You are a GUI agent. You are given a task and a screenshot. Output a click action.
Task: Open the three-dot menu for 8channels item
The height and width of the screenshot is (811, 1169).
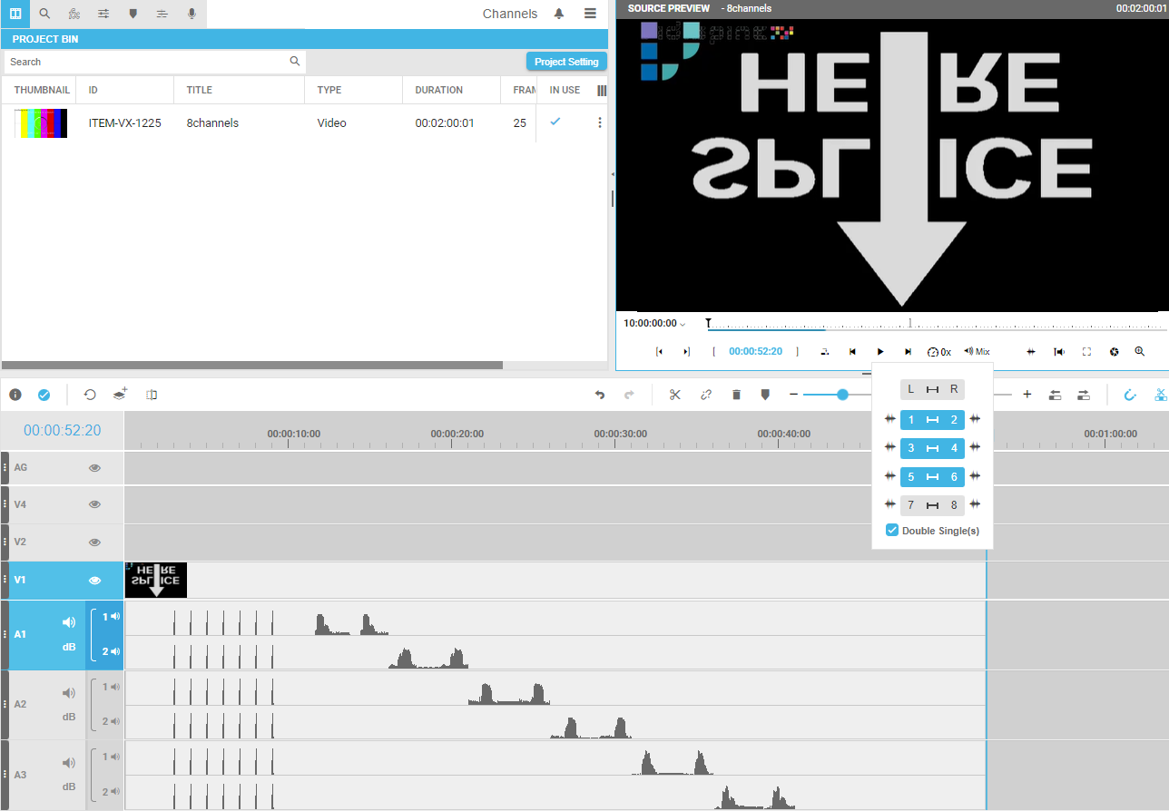coord(599,123)
